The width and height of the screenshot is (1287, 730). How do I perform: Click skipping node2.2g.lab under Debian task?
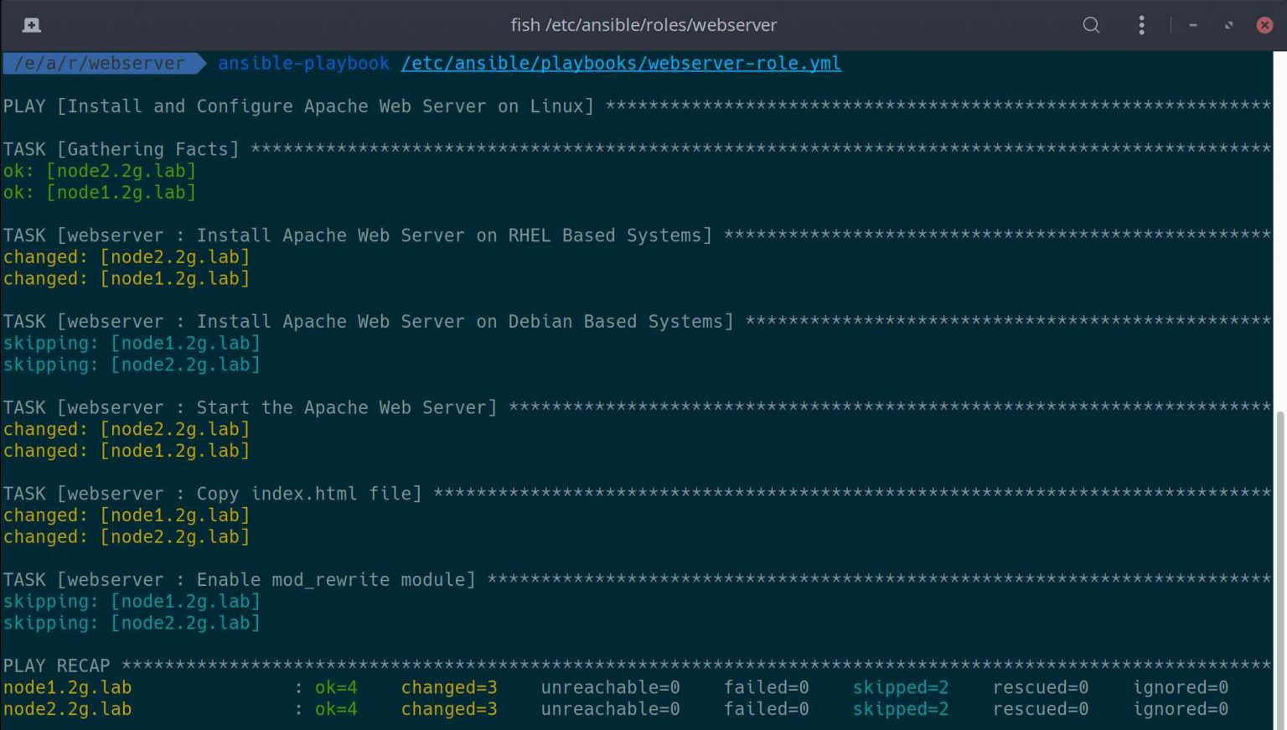(x=132, y=365)
